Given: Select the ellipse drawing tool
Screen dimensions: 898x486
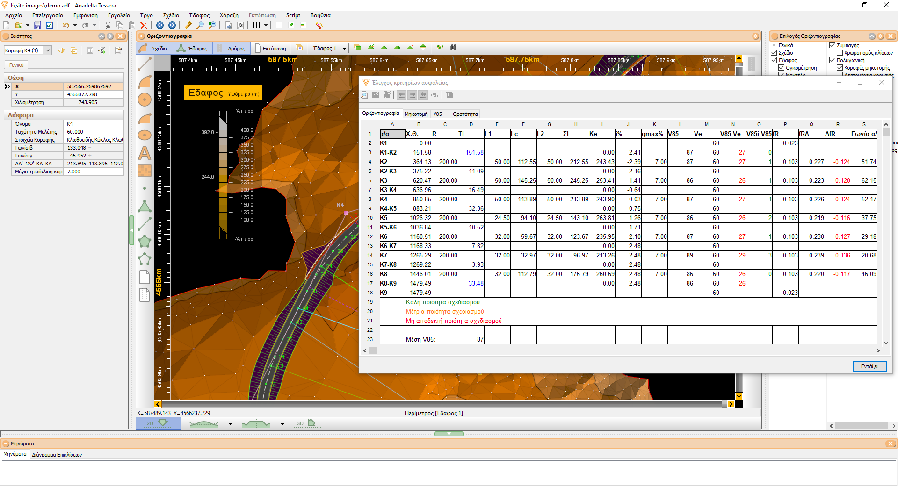Looking at the screenshot, I should [x=145, y=135].
